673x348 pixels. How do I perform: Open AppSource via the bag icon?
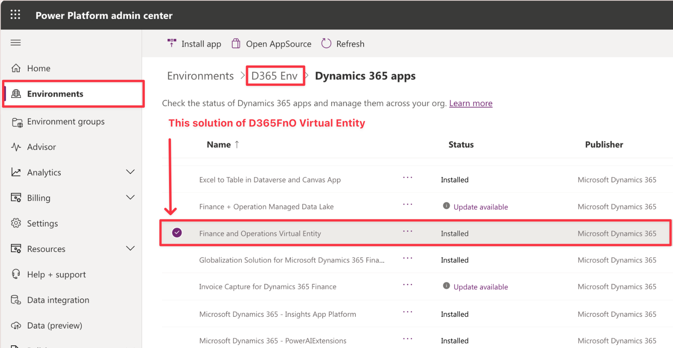(236, 43)
